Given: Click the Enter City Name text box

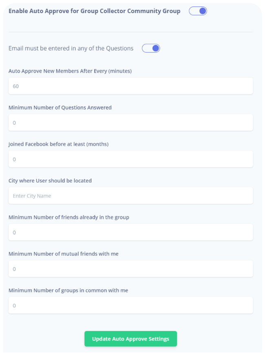Looking at the screenshot, I should (130, 196).
